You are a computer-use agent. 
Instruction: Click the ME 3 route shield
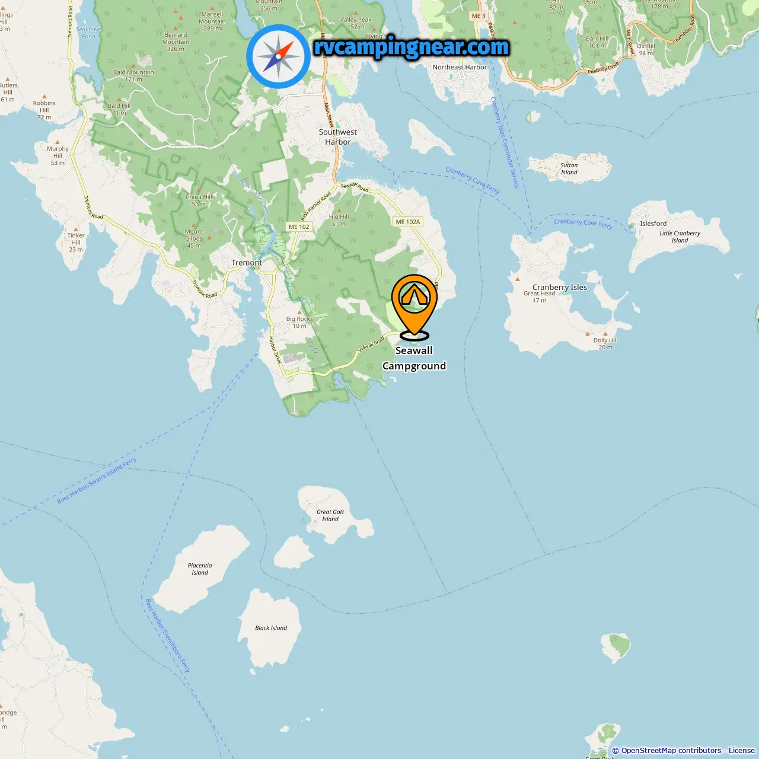pos(479,16)
